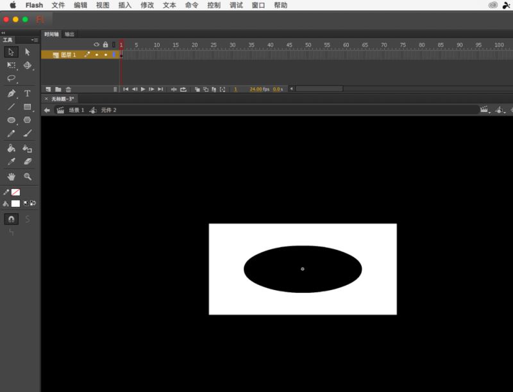Toggle lock all layers padlock icon
513x392 pixels.
click(x=105, y=44)
